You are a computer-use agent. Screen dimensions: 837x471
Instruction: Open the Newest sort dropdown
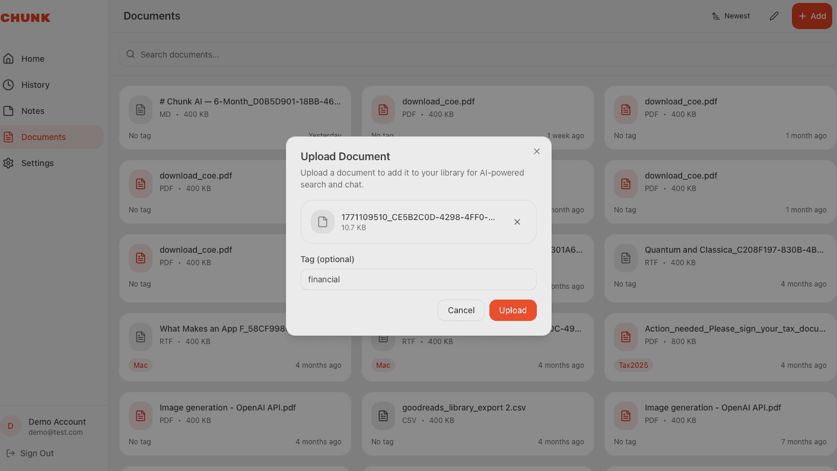pyautogui.click(x=731, y=15)
